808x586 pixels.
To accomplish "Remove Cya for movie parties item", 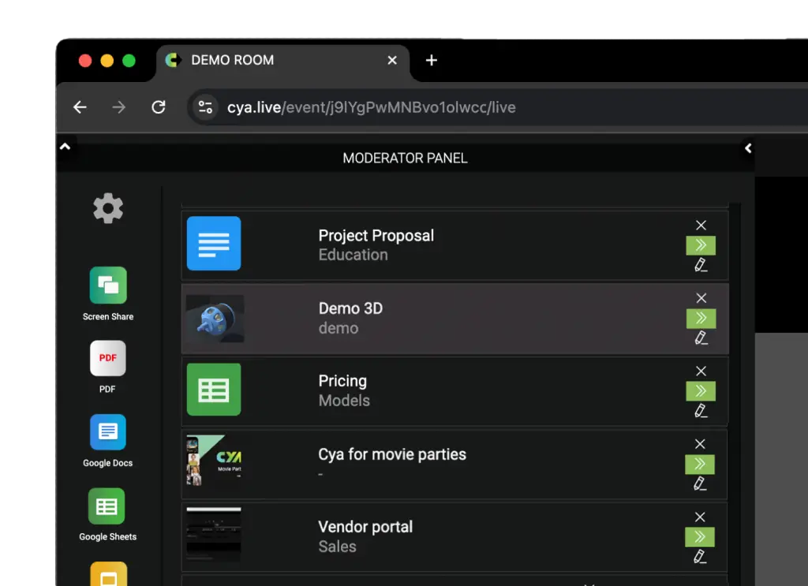I will pyautogui.click(x=700, y=444).
